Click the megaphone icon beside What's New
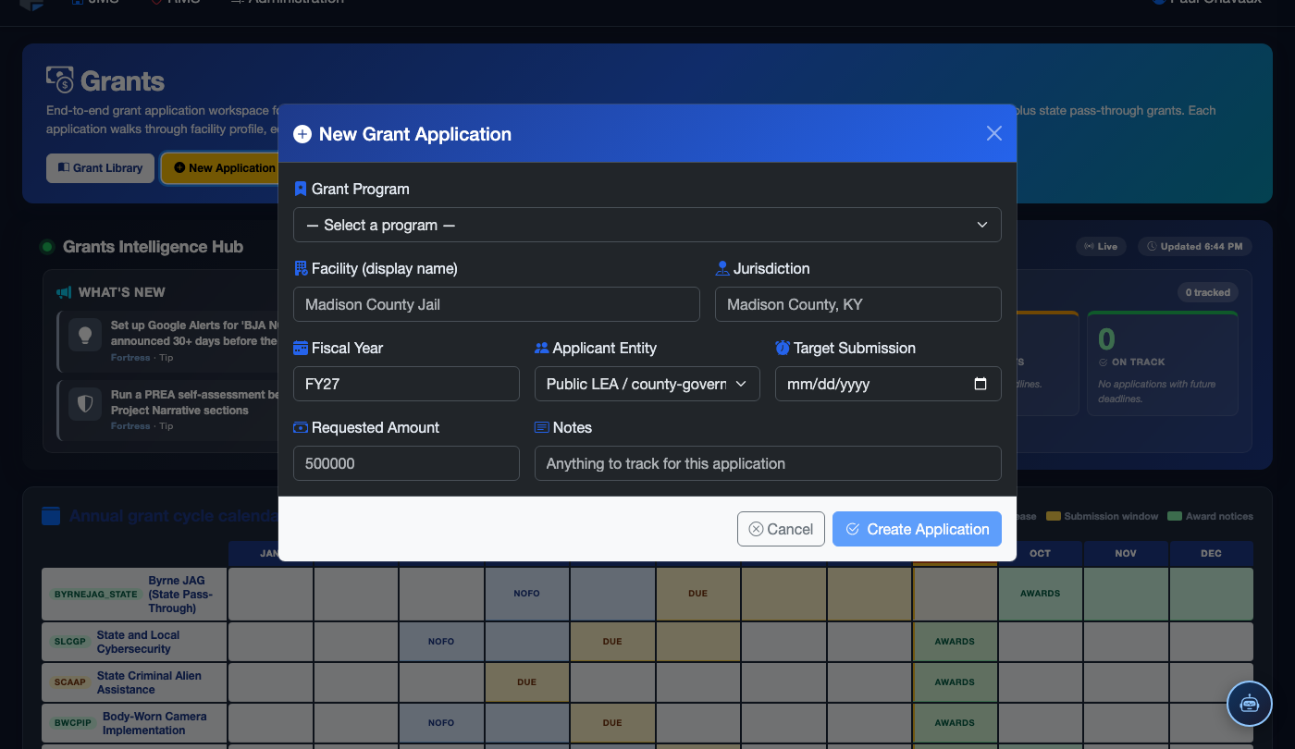The height and width of the screenshot is (749, 1295). (x=64, y=292)
